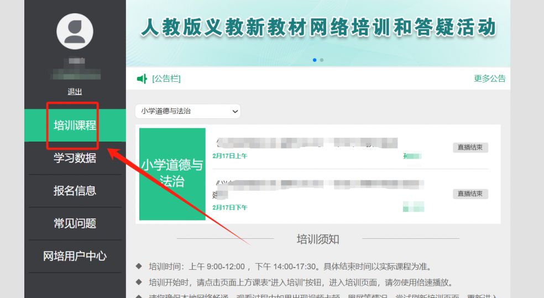Open 常见问题 in sidebar
Viewport: 544px width, 298px height.
(x=75, y=223)
